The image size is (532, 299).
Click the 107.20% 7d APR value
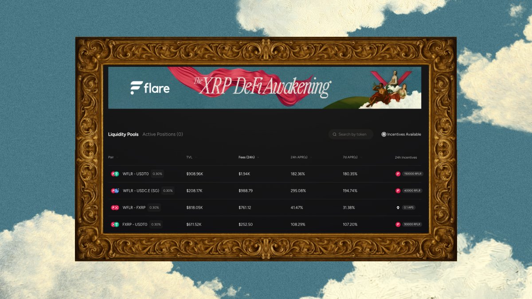(x=350, y=225)
